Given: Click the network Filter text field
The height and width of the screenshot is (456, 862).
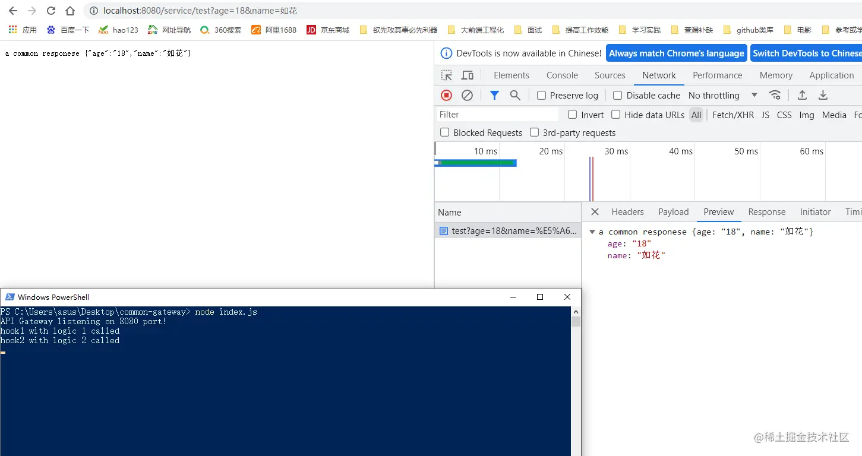Looking at the screenshot, I should pos(498,115).
